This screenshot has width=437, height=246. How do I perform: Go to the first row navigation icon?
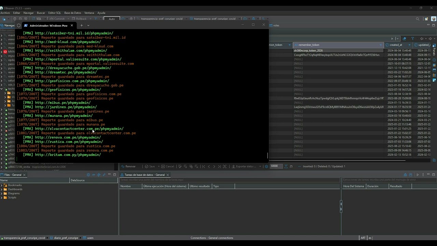pyautogui.click(x=203, y=166)
